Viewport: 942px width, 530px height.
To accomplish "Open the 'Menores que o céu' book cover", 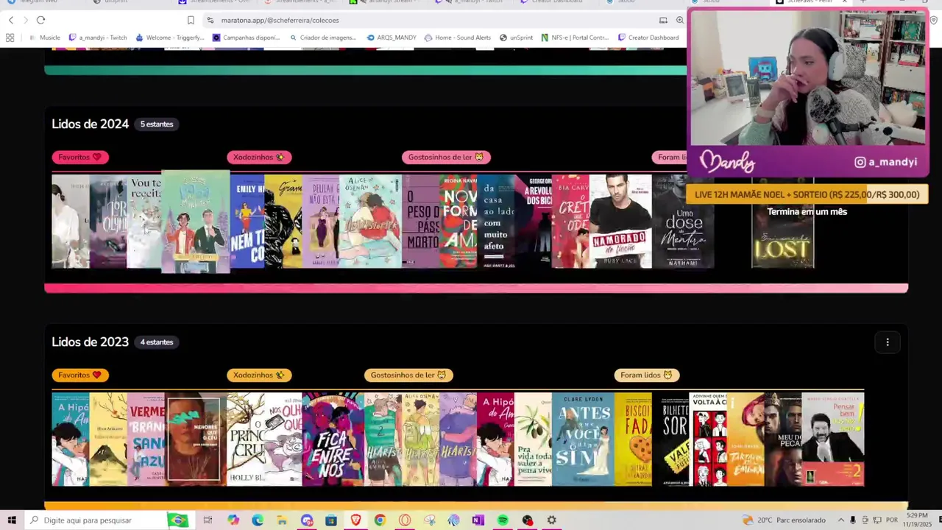I will 194,439.
